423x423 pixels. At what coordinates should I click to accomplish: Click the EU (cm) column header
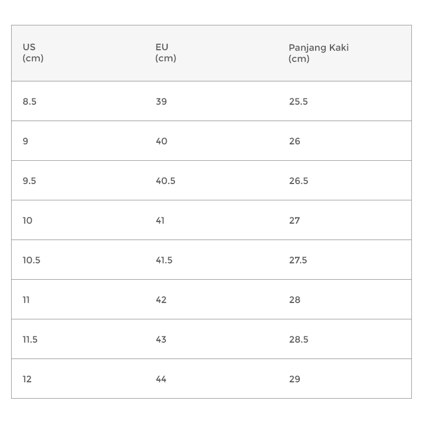(165, 53)
